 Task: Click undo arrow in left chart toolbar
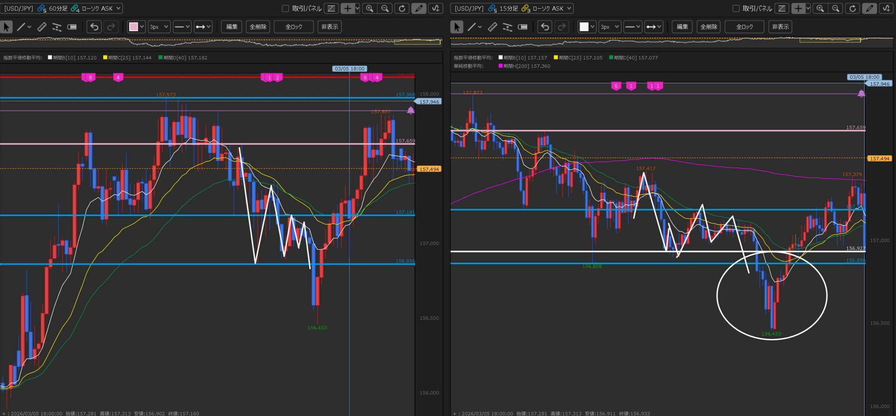[x=94, y=27]
